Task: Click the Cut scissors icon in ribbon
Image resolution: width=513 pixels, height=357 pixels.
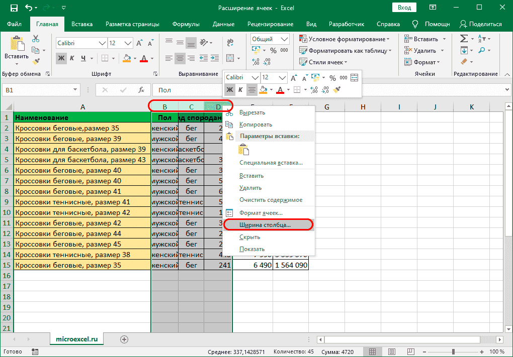Action: tap(36, 39)
